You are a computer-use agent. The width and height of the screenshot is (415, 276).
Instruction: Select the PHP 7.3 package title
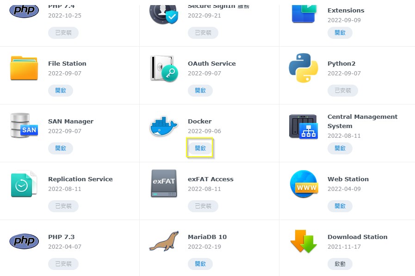(62, 237)
